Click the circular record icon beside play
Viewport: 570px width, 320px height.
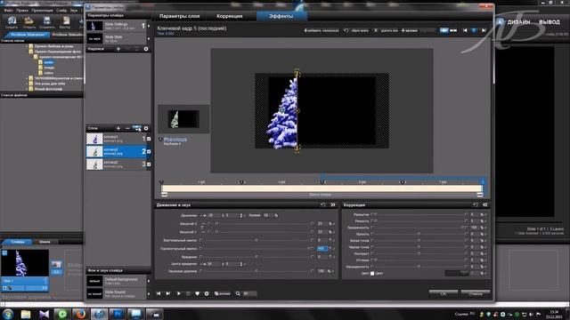tap(188, 293)
